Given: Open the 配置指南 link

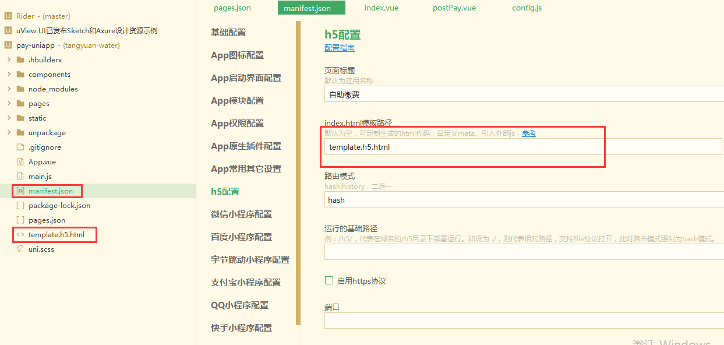Looking at the screenshot, I should coord(340,48).
